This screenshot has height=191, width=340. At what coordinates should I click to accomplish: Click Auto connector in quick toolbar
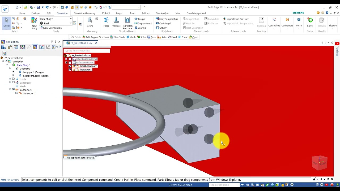(162, 37)
